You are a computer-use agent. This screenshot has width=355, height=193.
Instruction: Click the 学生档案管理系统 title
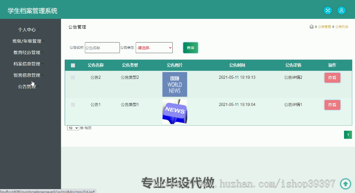click(32, 11)
